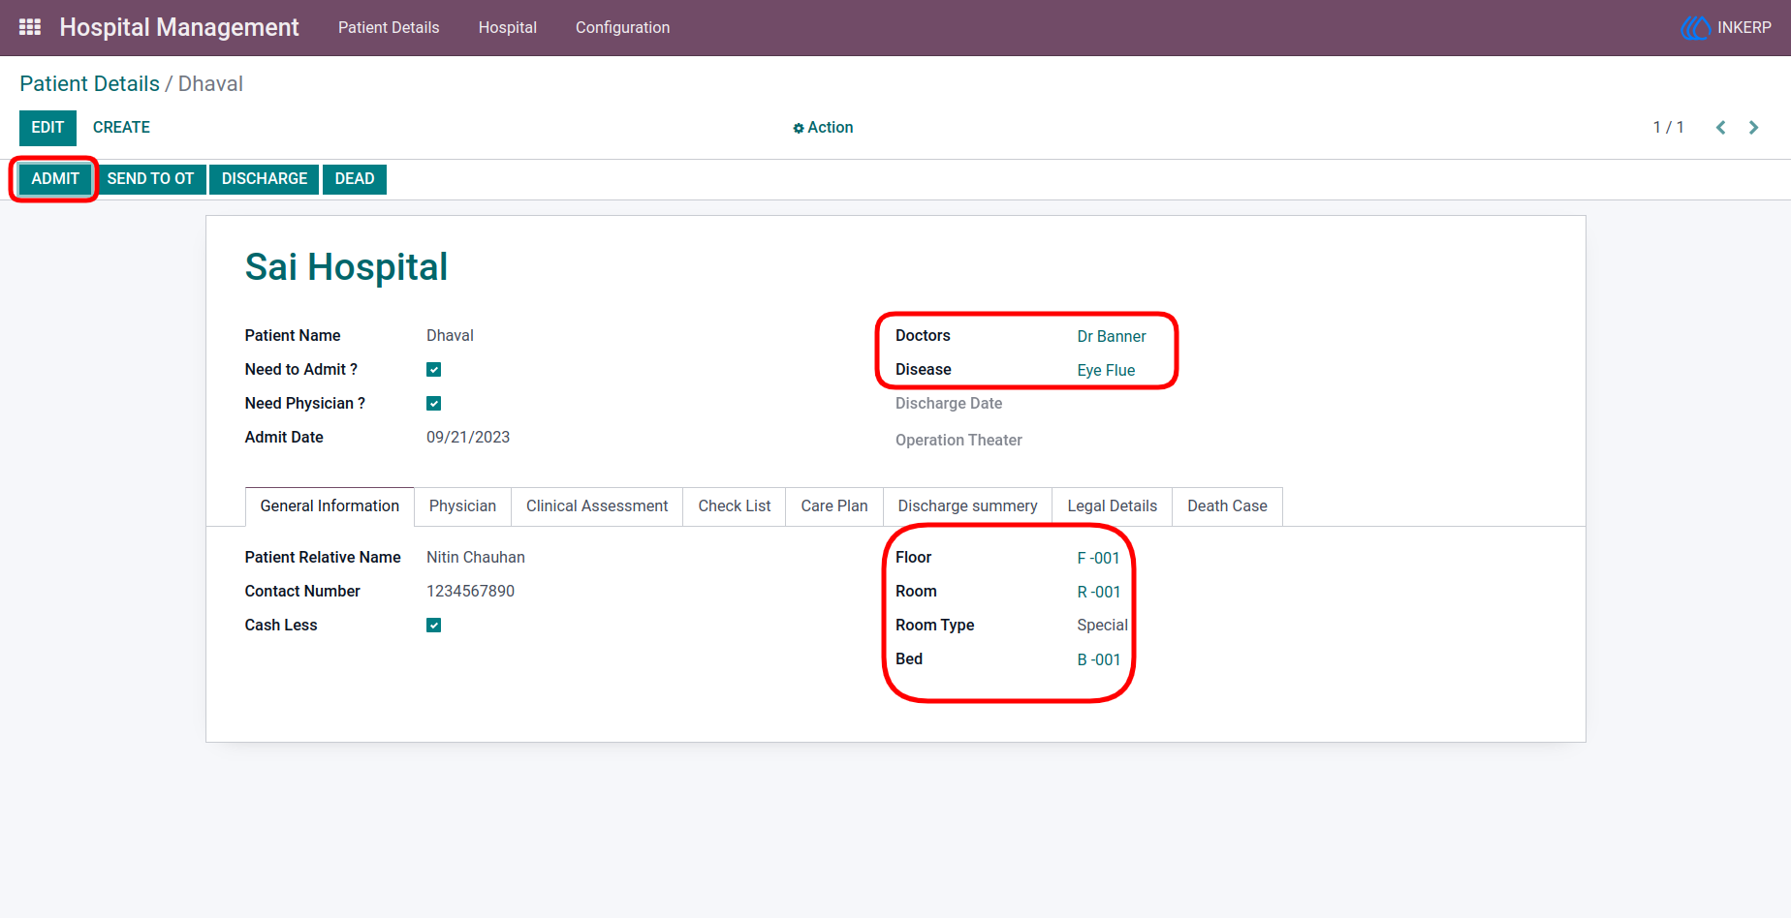Screen dimensions: 1791x918
Task: Open the Hospital menu
Action: tap(508, 28)
